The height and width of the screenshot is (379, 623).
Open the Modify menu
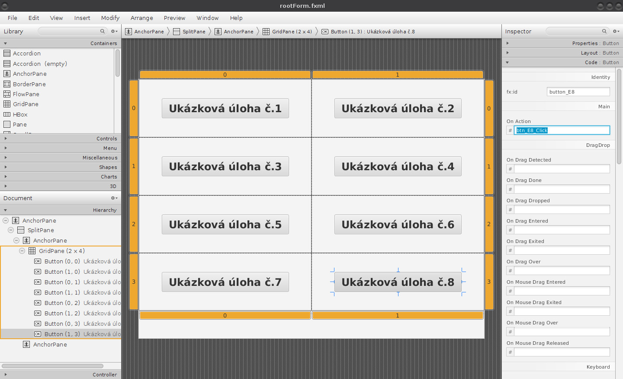point(110,18)
